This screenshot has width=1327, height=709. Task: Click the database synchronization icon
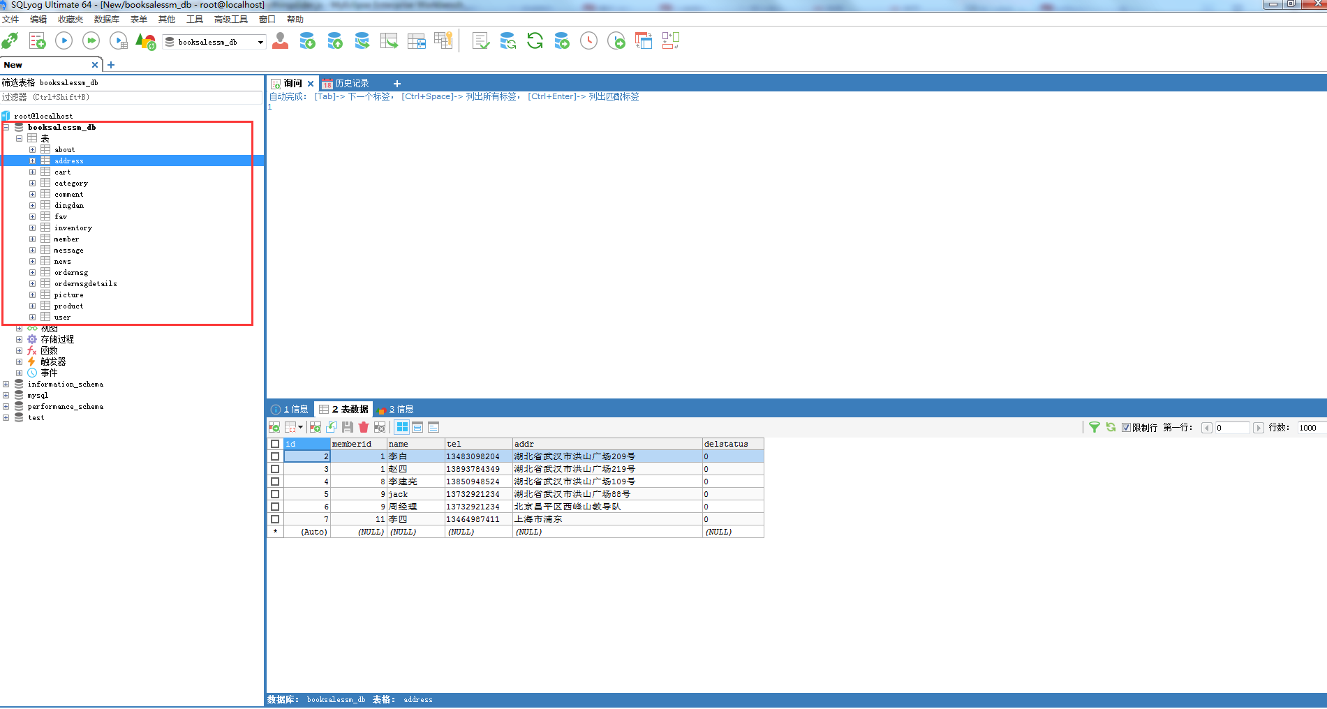(507, 41)
